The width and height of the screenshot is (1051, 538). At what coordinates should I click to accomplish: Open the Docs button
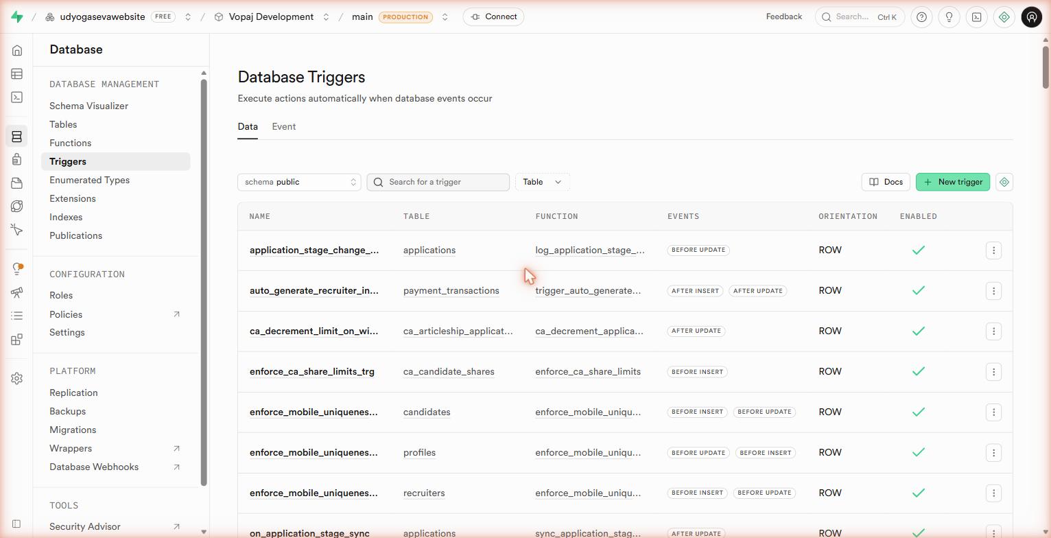pos(886,182)
